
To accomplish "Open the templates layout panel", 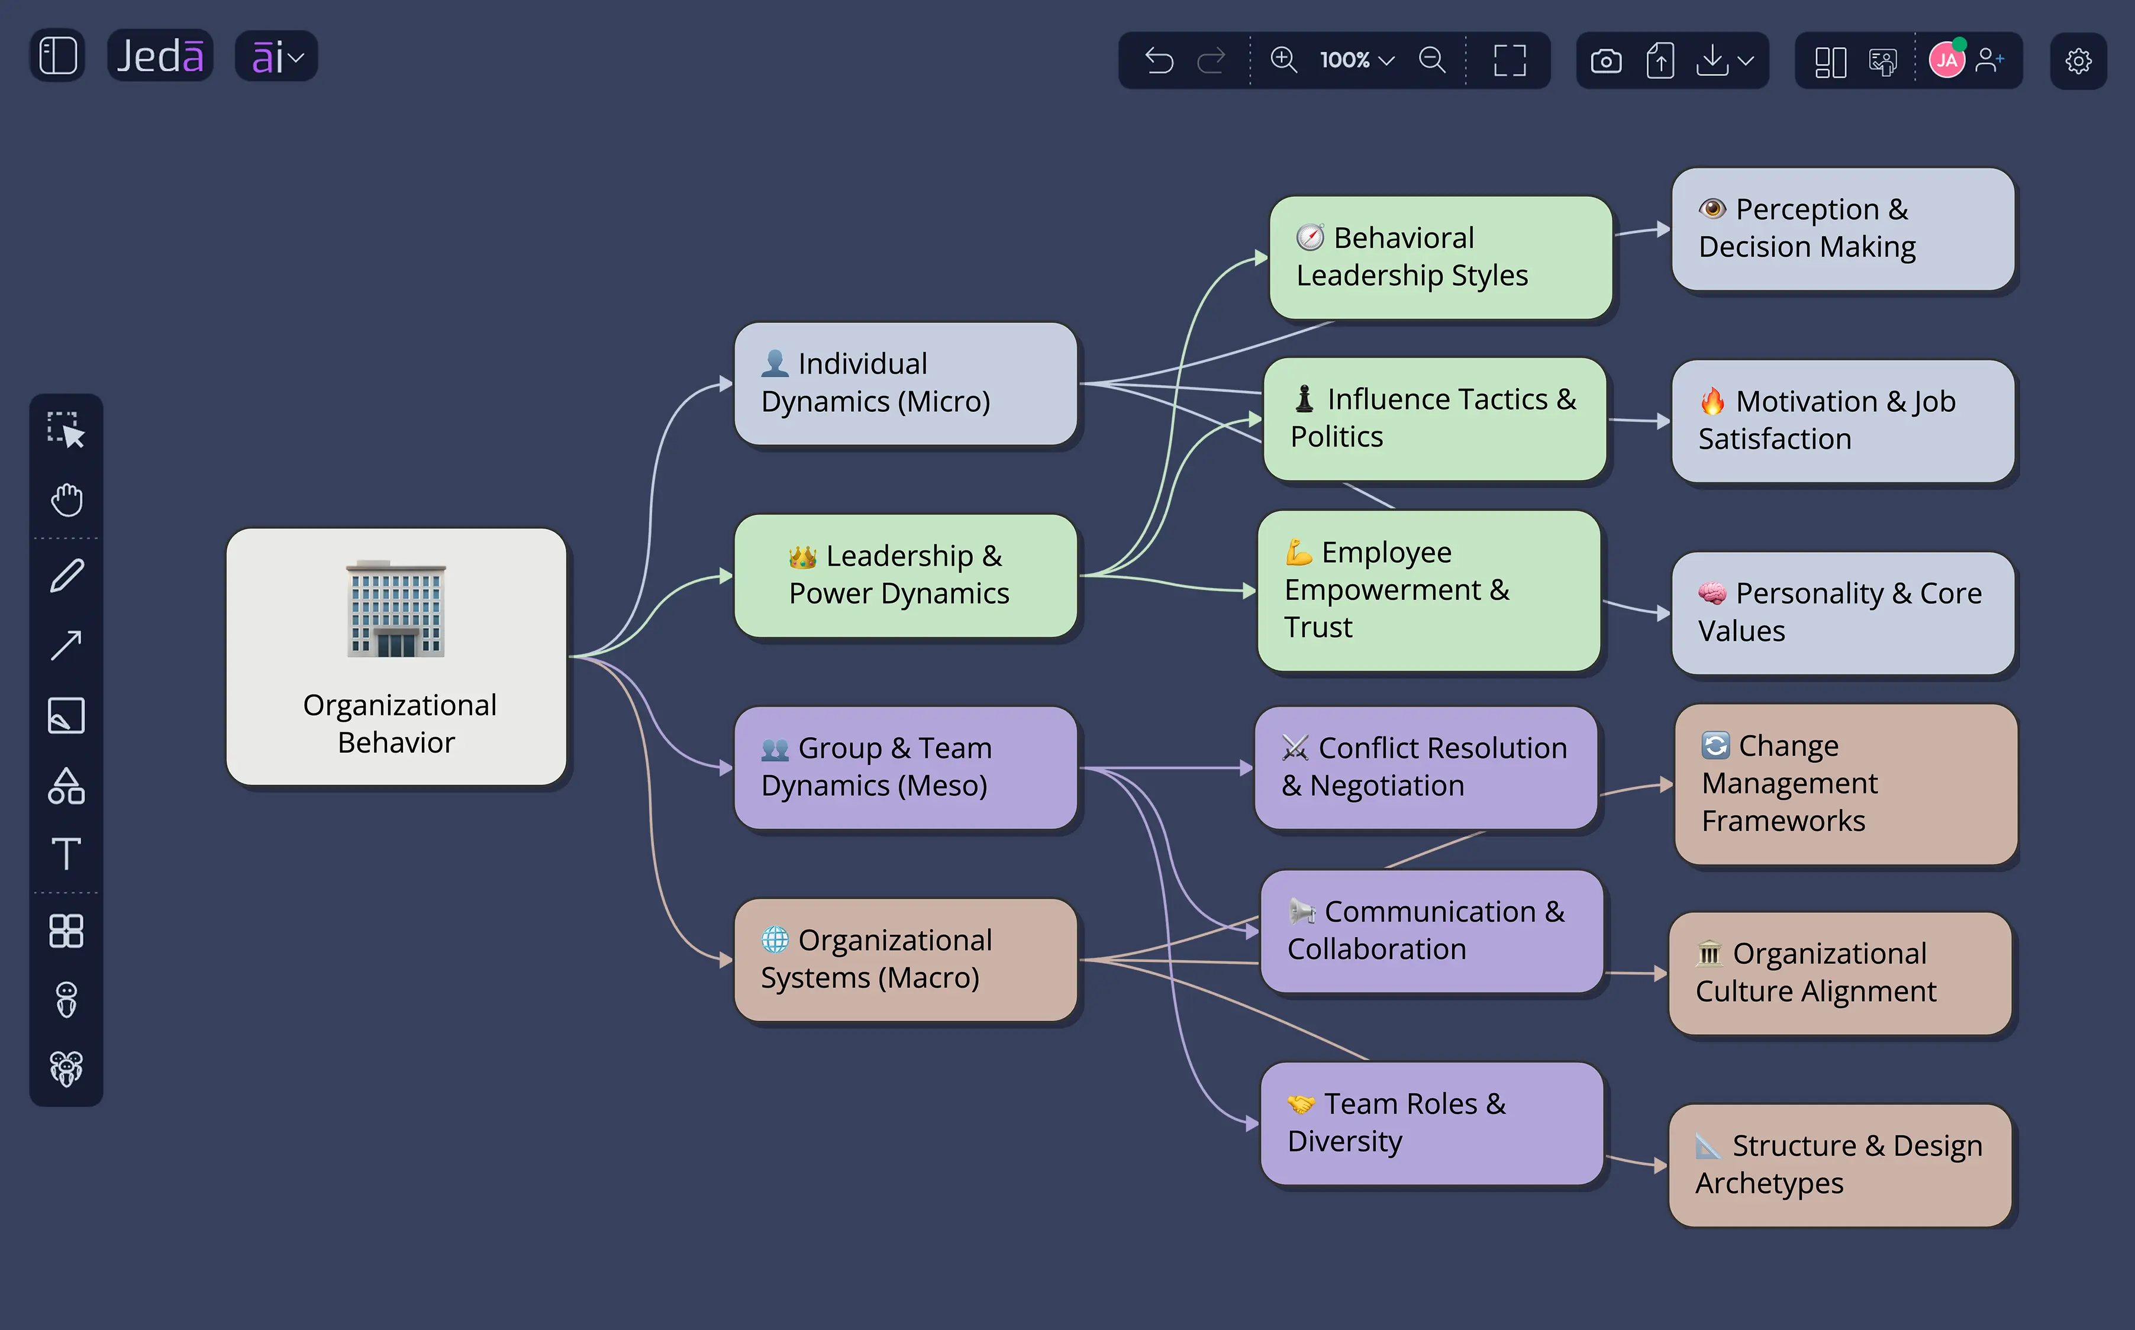I will [1830, 62].
